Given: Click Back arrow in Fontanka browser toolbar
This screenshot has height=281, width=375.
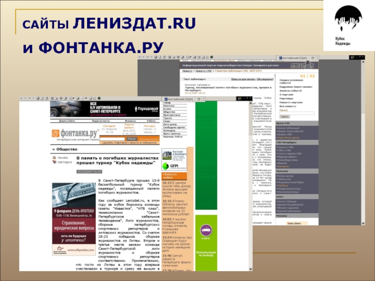Looking at the screenshot, I should coord(21,98).
